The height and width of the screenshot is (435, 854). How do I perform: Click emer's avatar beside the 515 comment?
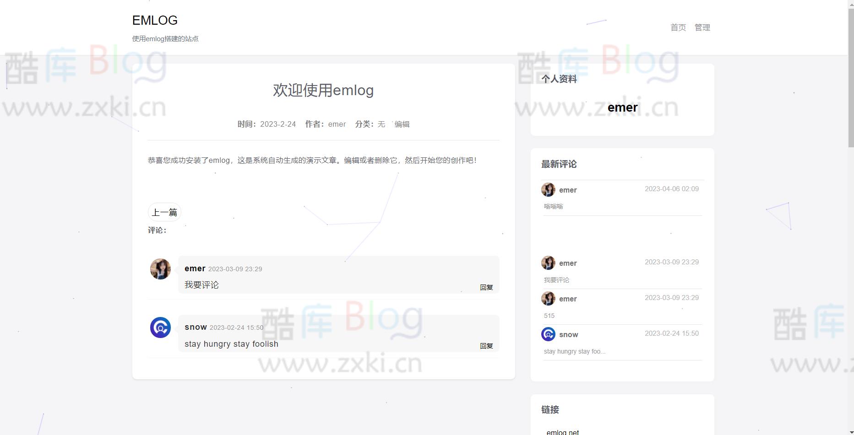click(x=548, y=298)
